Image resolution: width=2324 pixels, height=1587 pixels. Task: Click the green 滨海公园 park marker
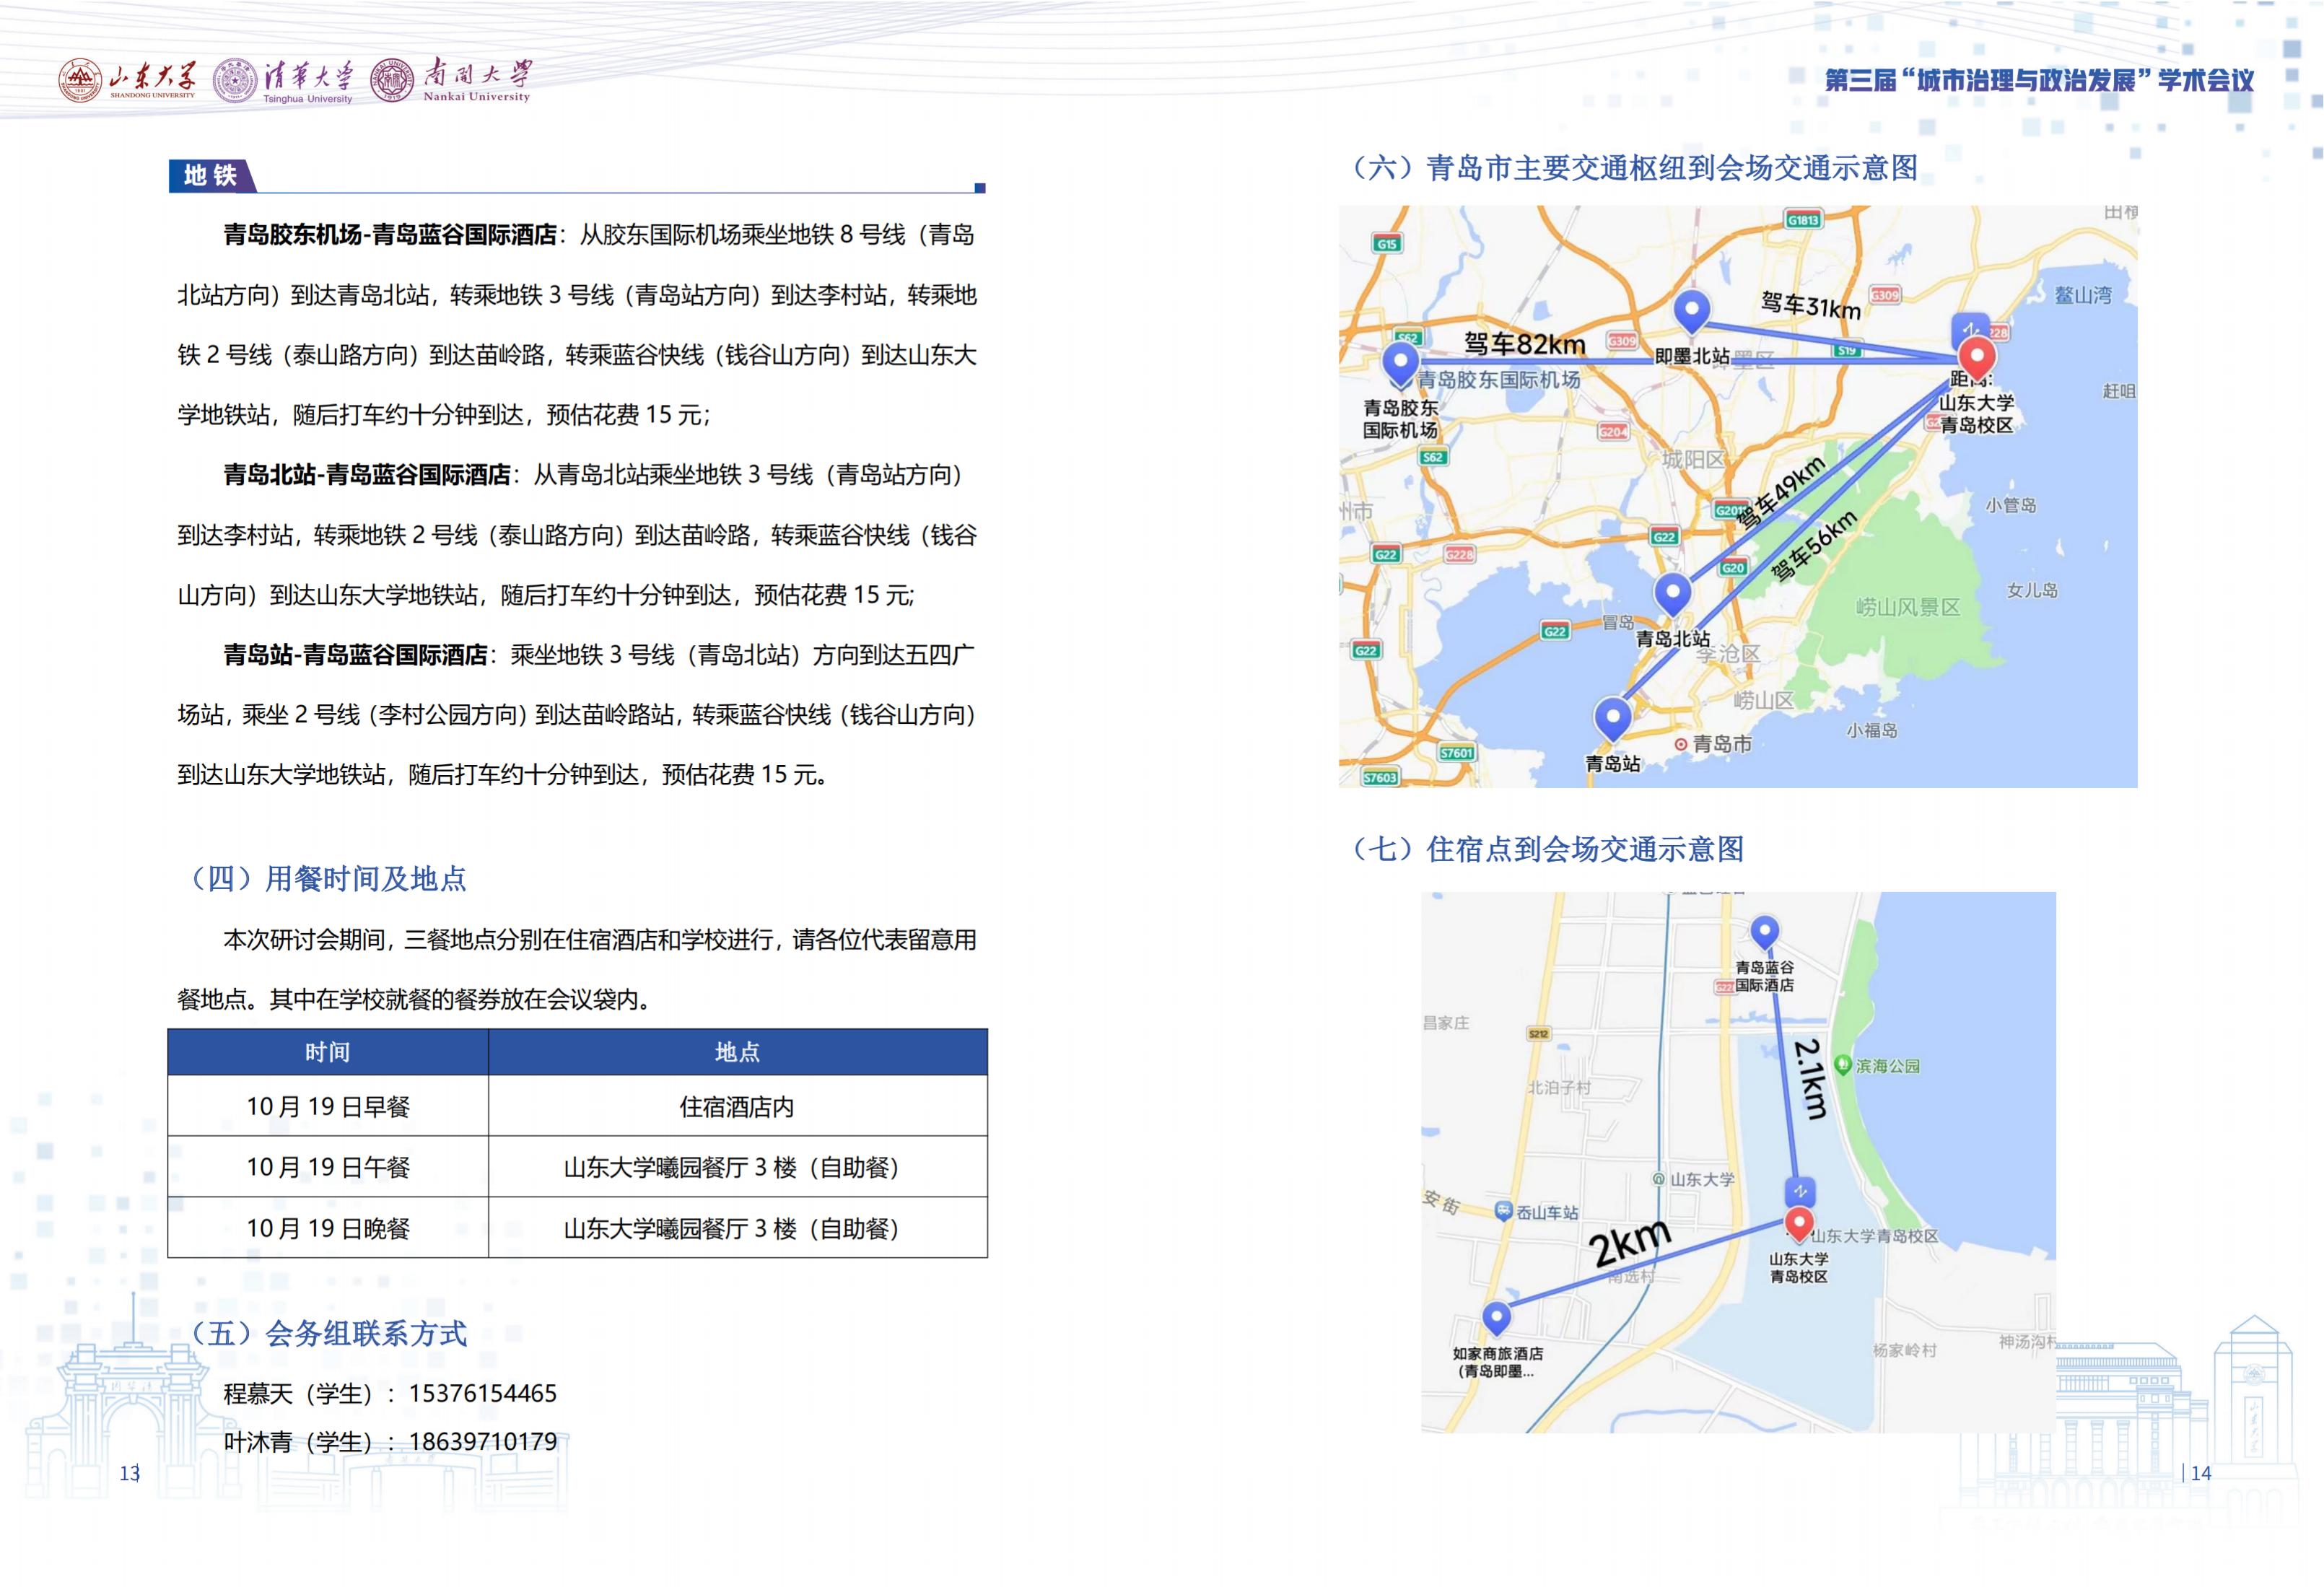[1843, 1065]
